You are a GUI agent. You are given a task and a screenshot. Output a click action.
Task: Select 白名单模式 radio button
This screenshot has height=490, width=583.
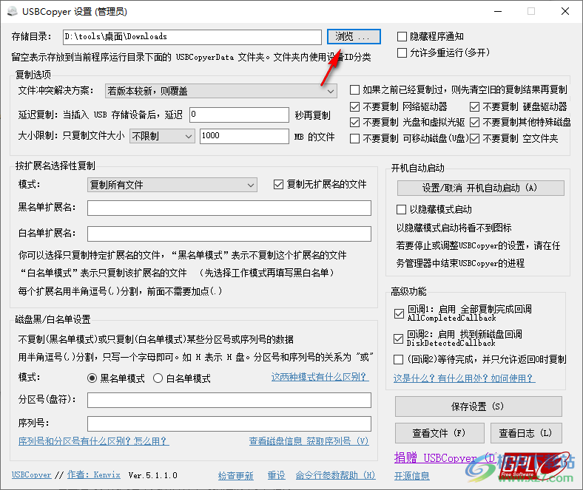point(158,378)
